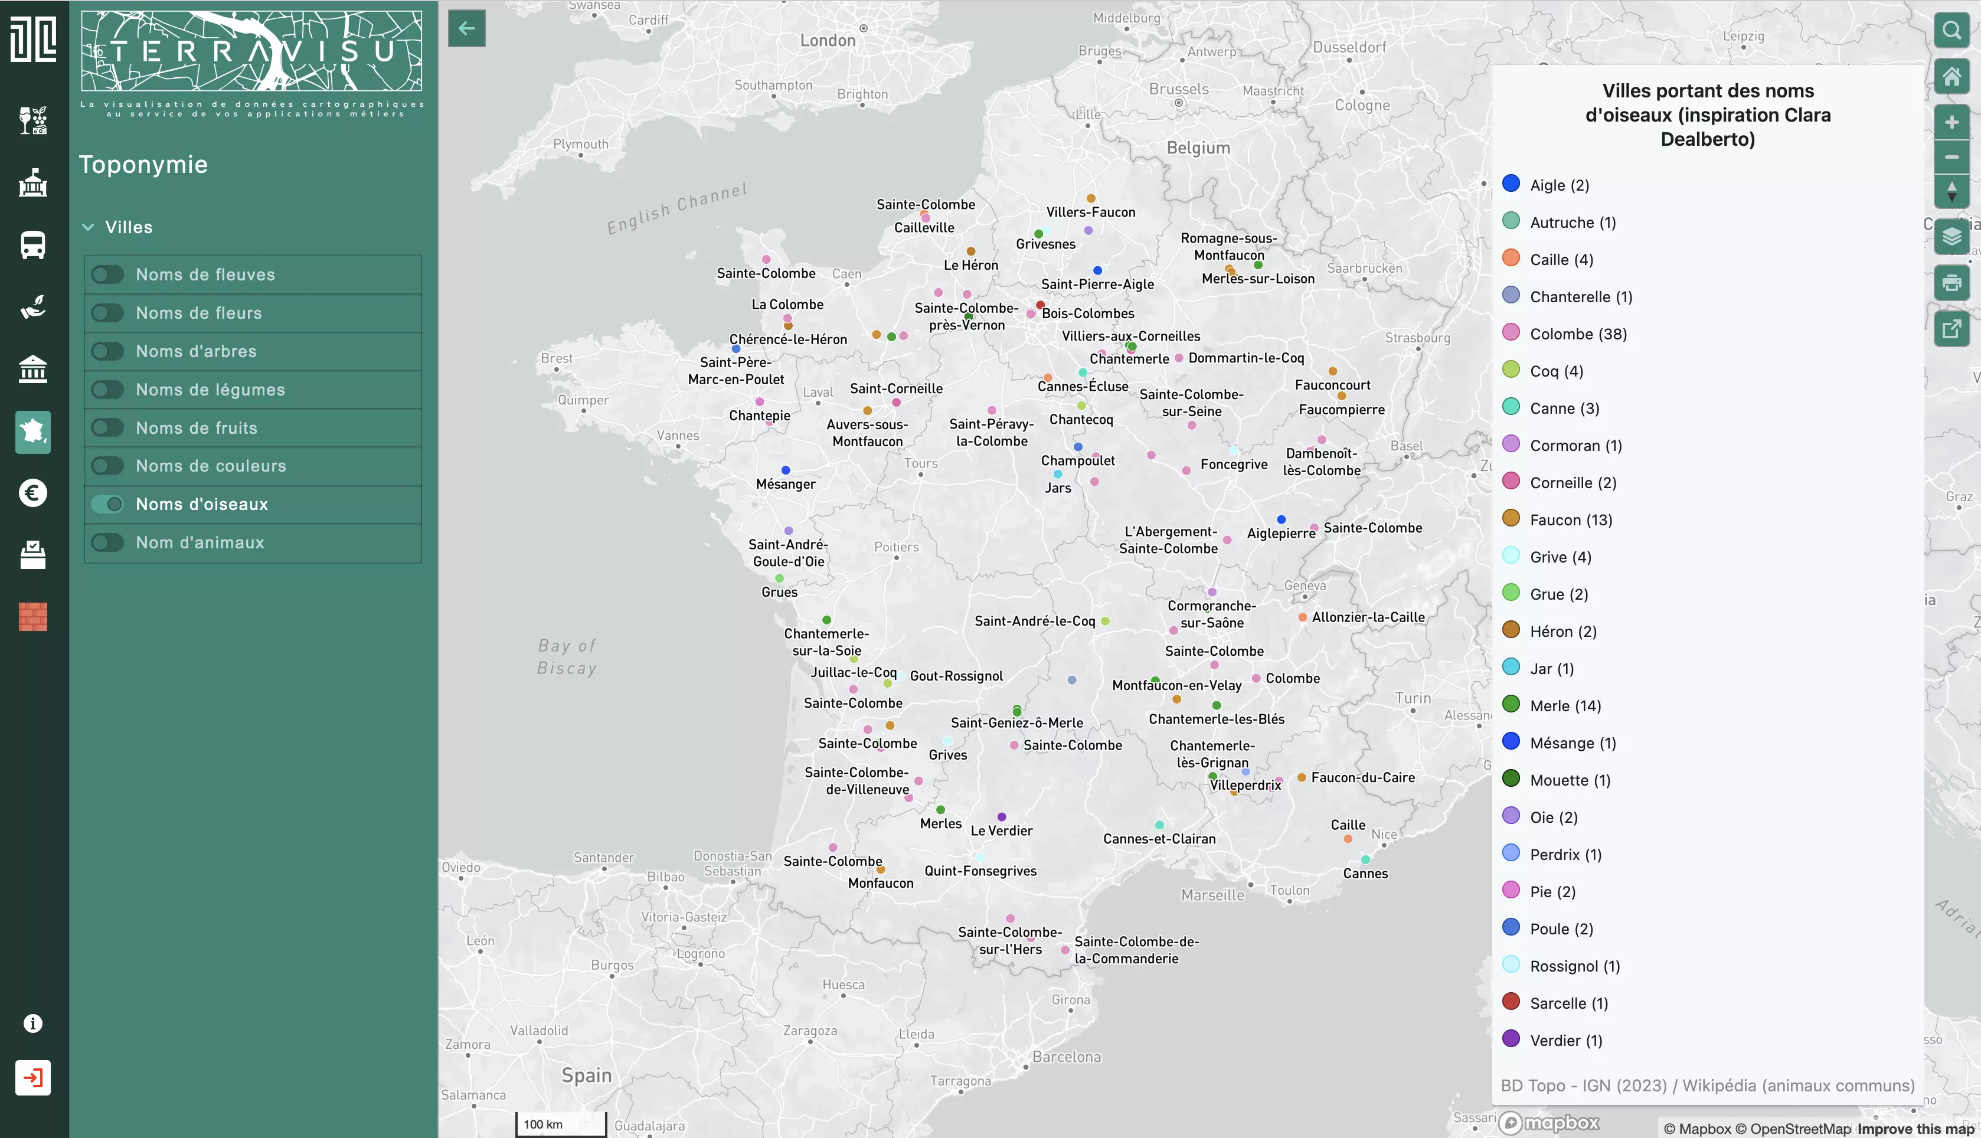Open the columned institution building icon
1981x1138 pixels.
(x=33, y=369)
